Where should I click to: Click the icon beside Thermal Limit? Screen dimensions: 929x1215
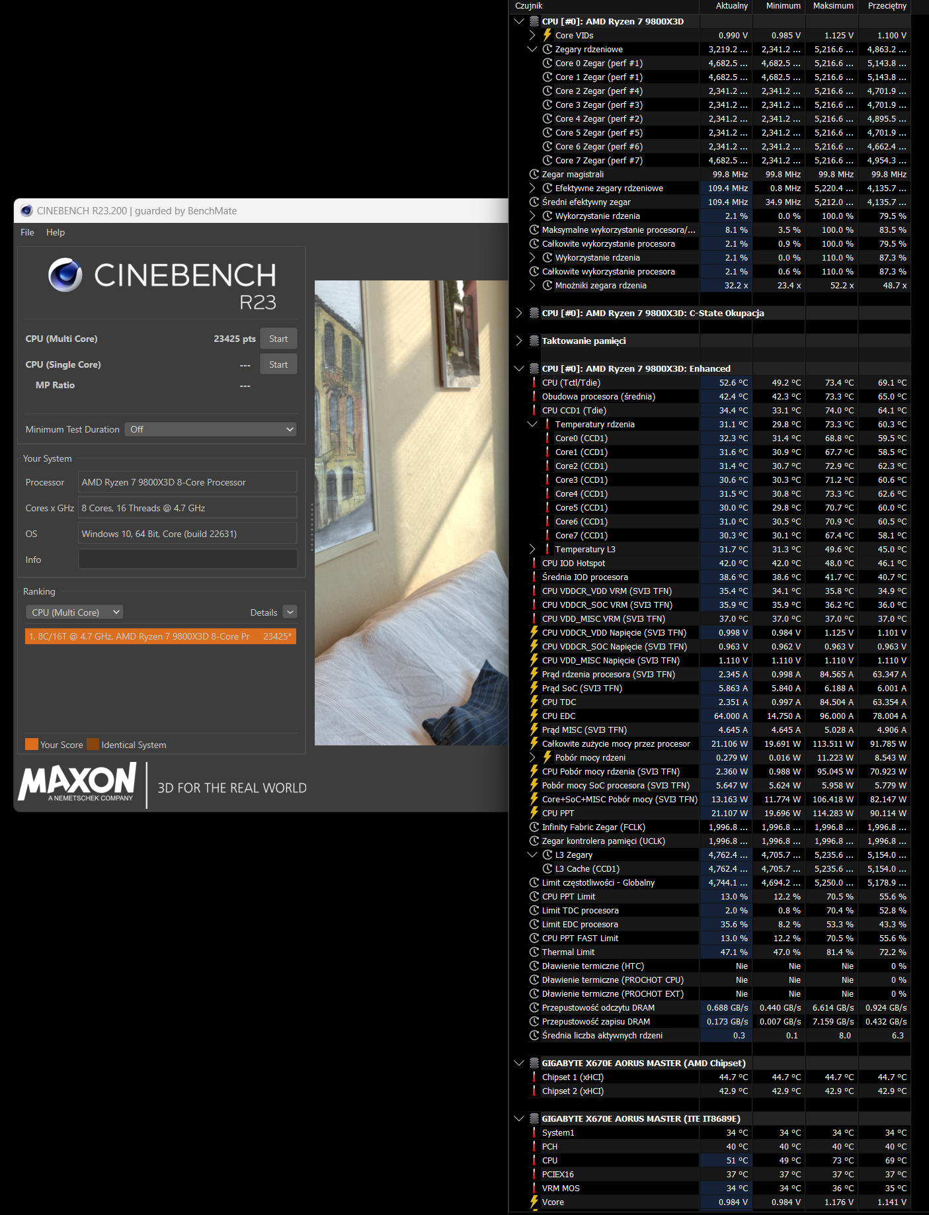click(x=534, y=952)
